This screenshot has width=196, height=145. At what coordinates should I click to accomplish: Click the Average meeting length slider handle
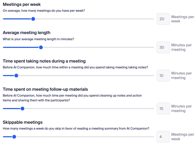[x=41, y=47]
